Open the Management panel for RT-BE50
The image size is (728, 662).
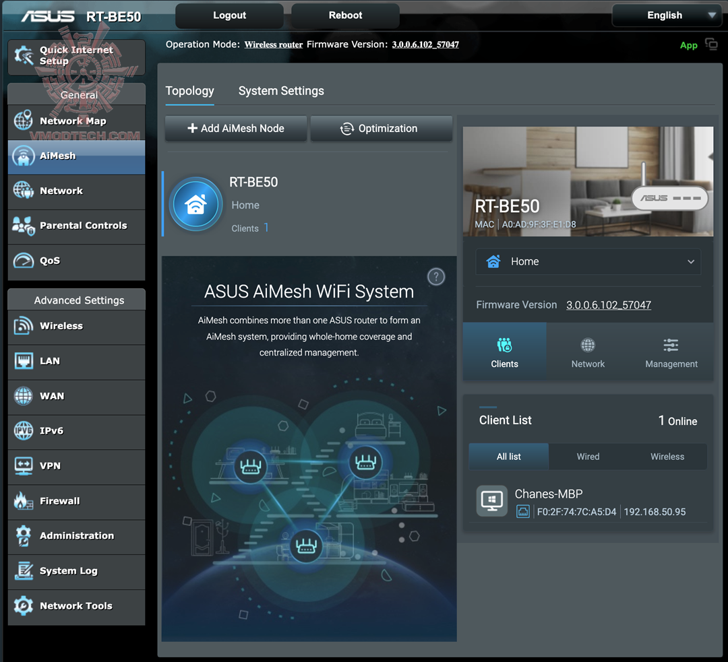(670, 351)
